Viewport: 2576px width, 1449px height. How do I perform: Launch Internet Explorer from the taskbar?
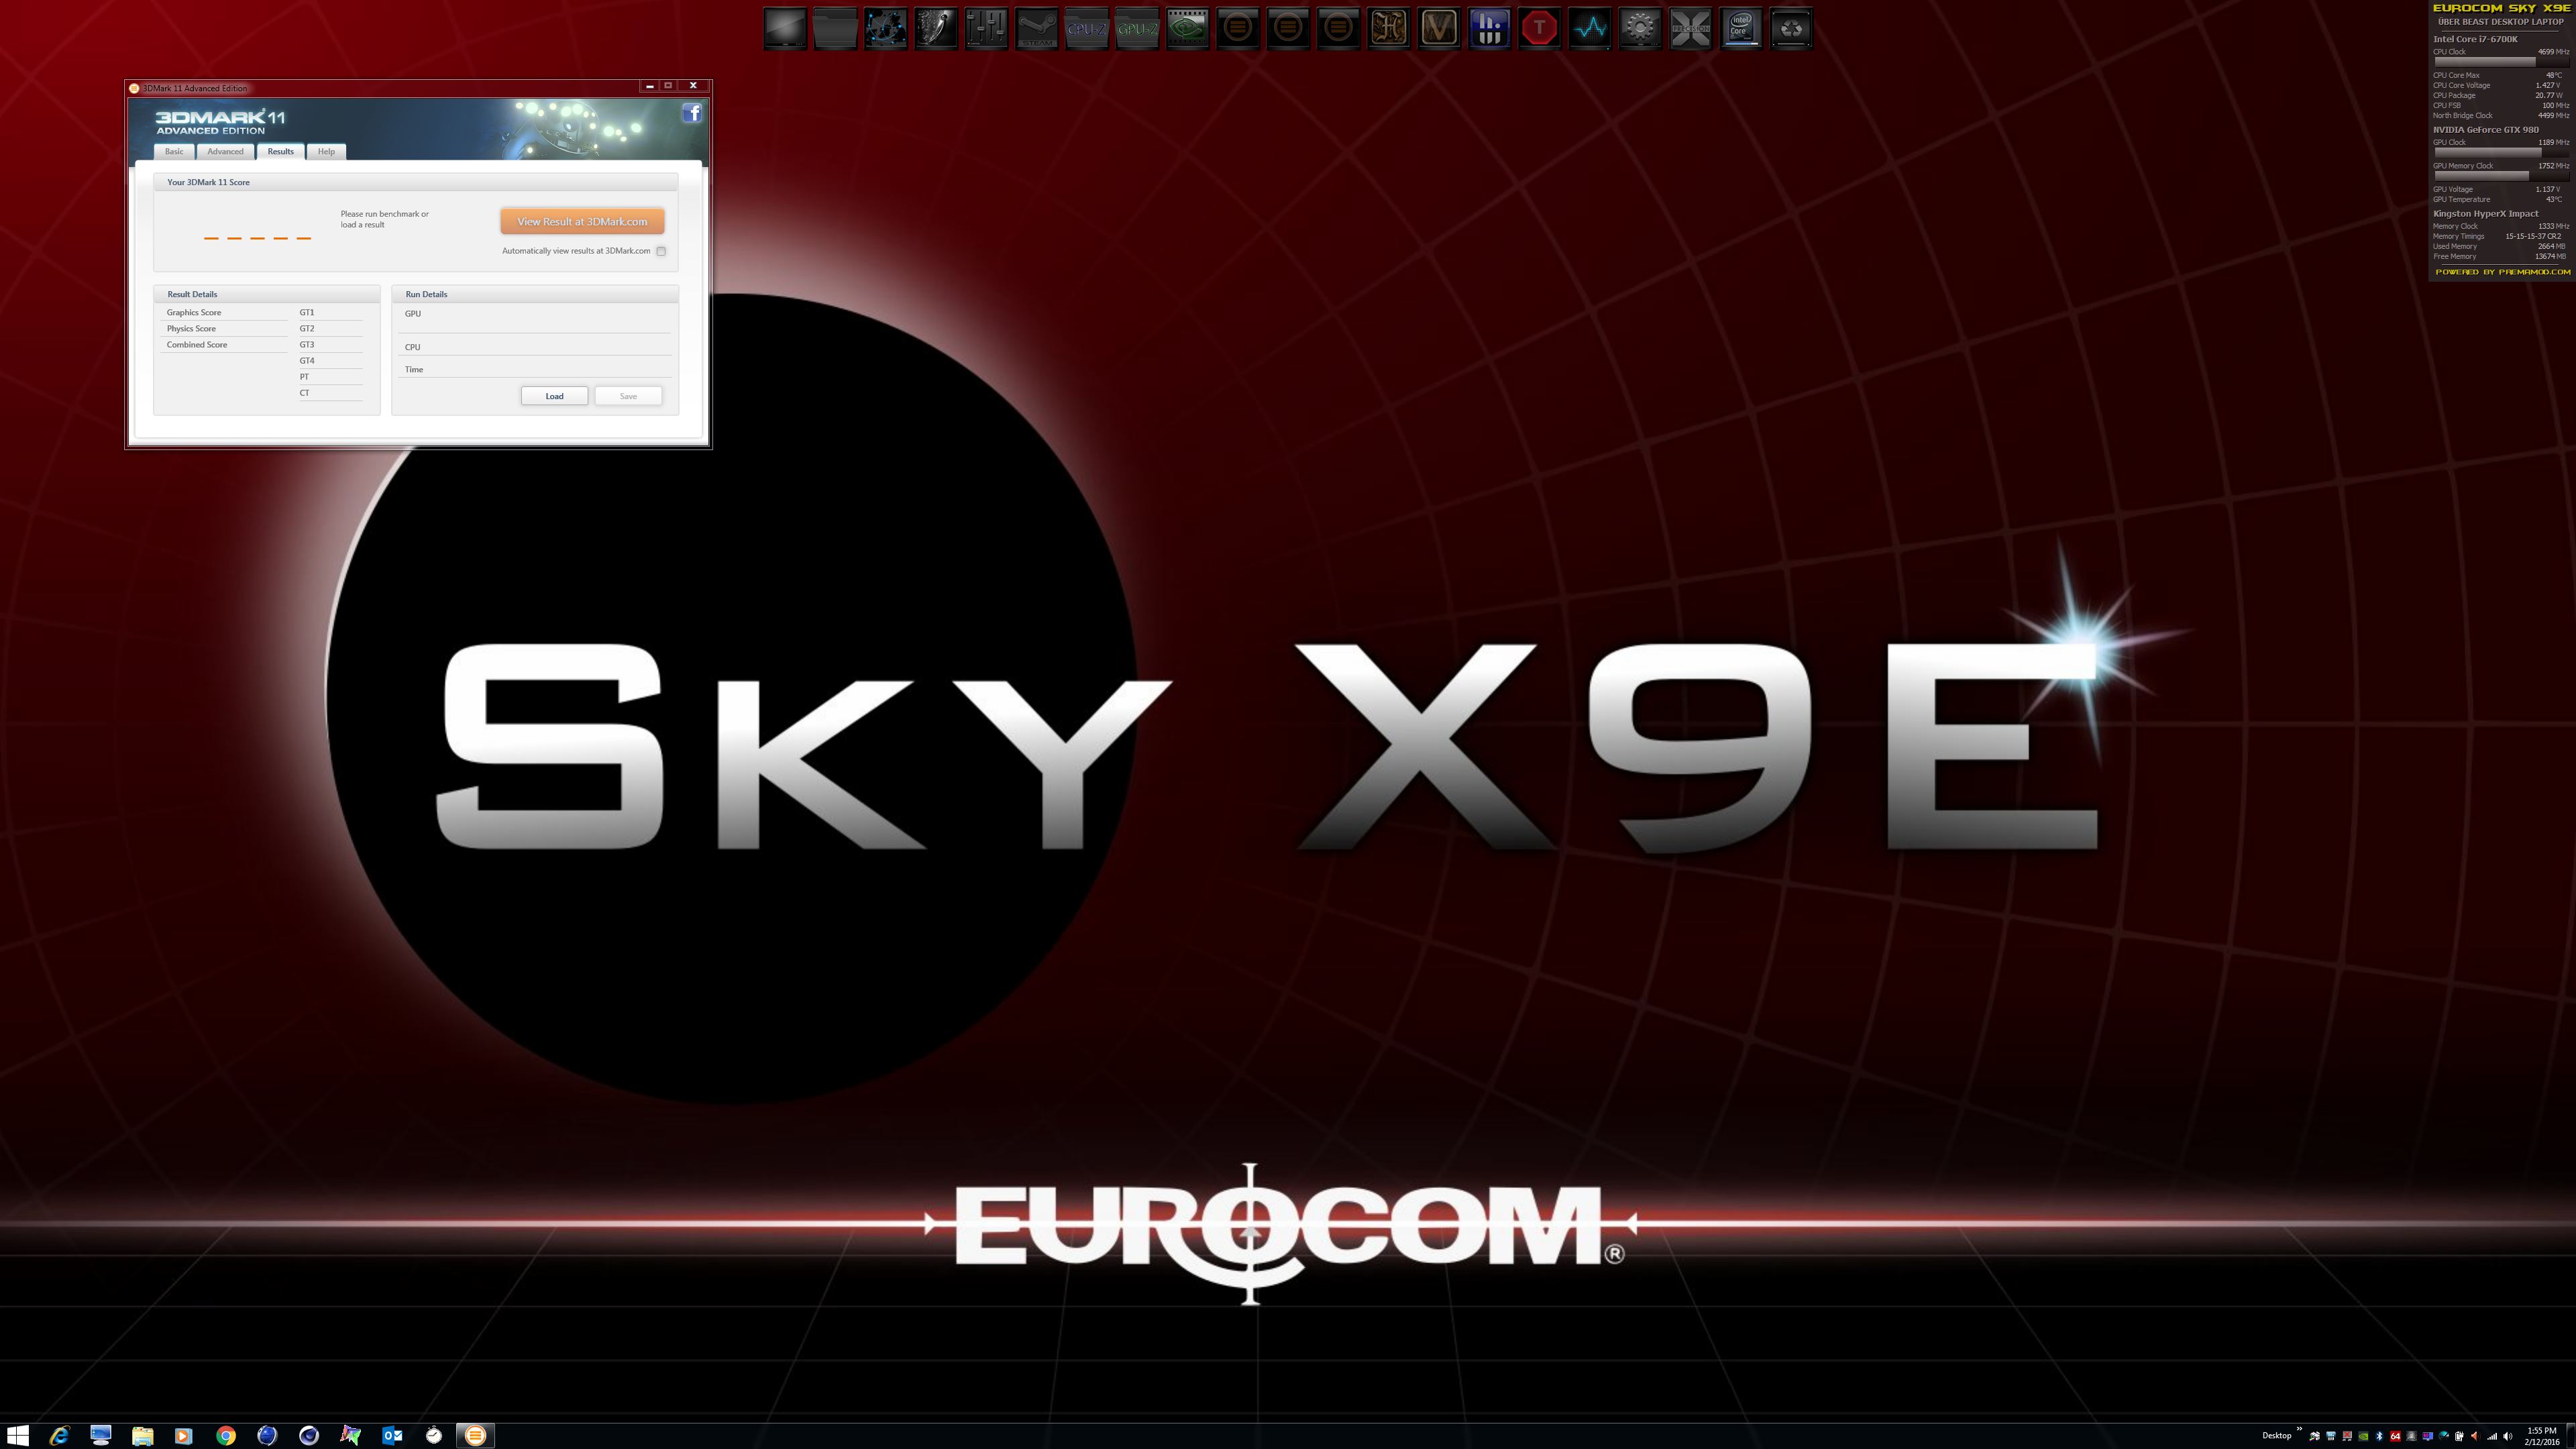click(59, 1436)
